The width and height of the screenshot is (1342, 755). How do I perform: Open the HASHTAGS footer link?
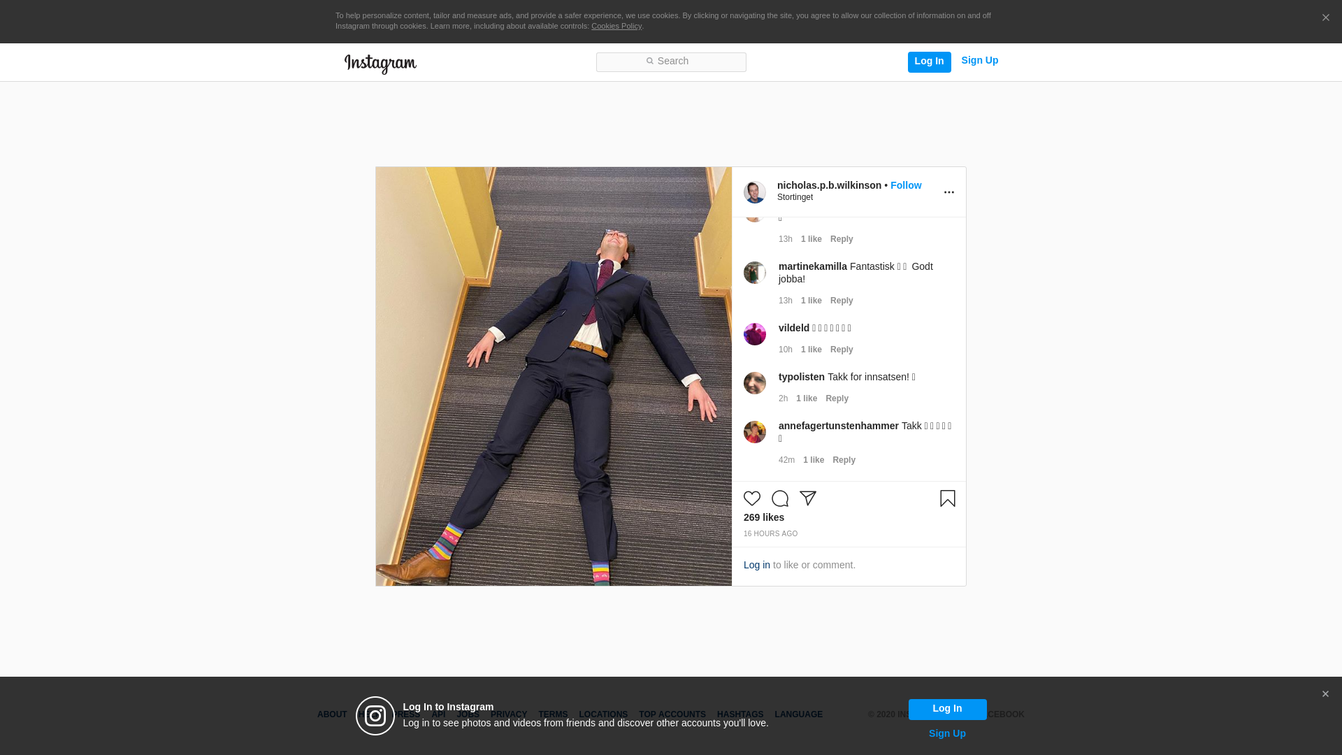coord(740,714)
